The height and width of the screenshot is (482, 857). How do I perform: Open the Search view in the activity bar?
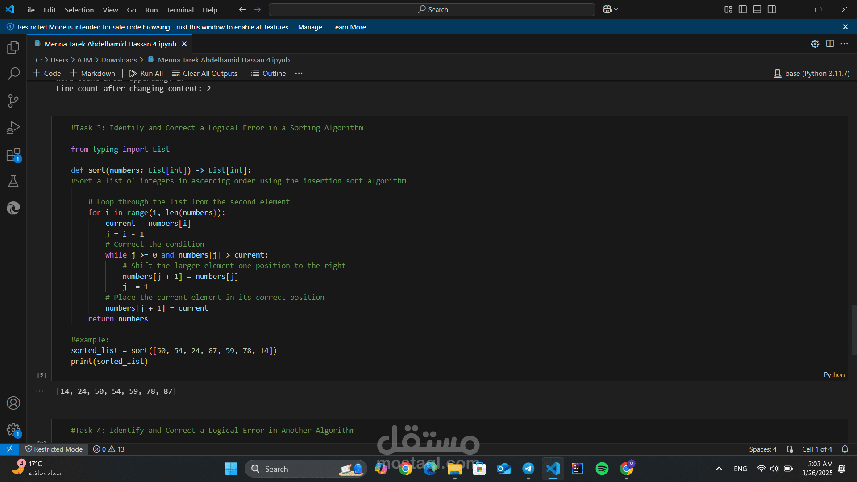click(x=13, y=74)
